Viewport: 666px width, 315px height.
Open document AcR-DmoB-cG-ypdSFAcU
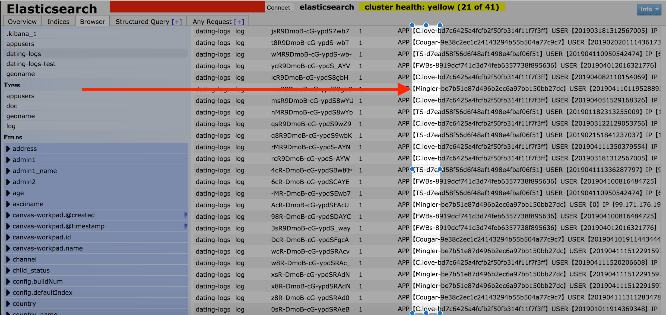[x=310, y=205]
